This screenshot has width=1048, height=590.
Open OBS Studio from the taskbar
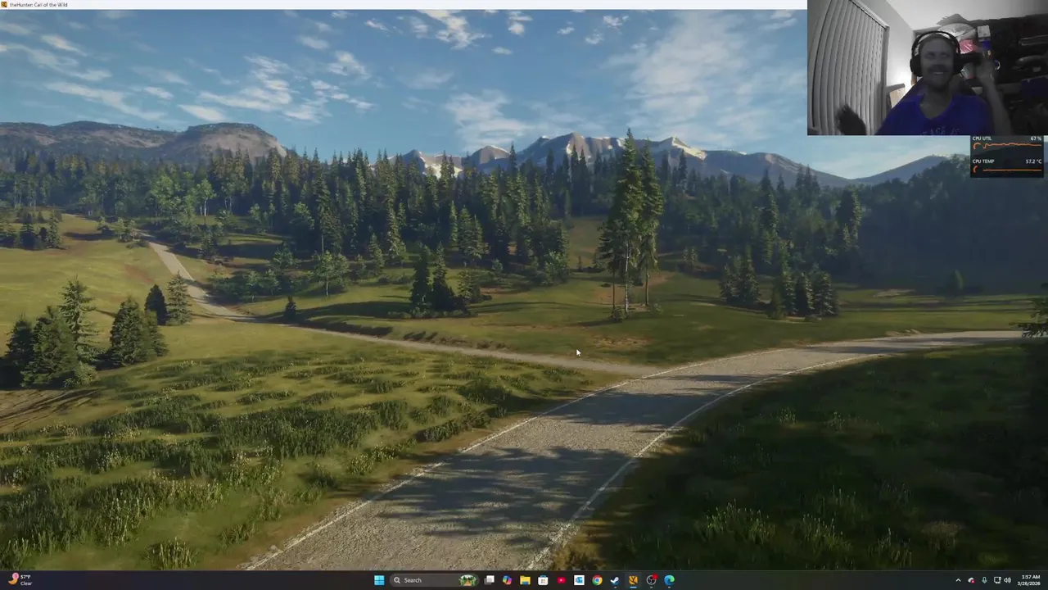tap(651, 580)
